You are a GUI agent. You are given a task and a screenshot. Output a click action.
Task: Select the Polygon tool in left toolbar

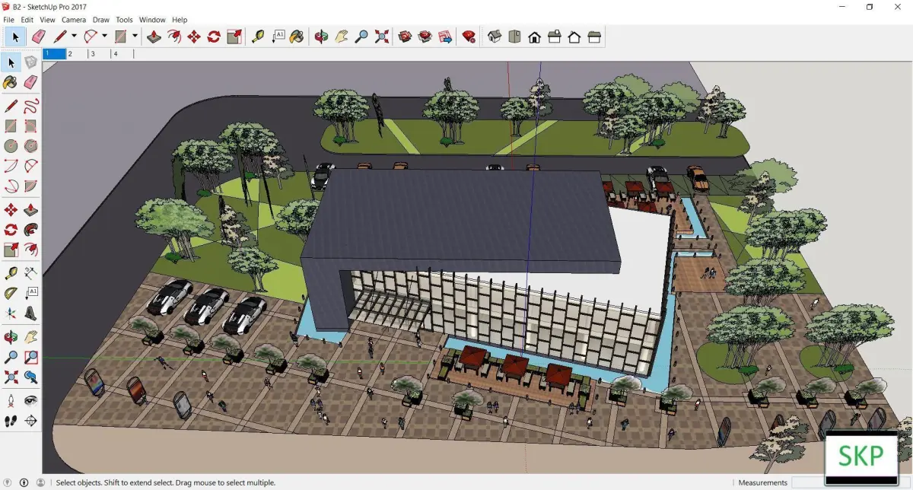[31, 145]
